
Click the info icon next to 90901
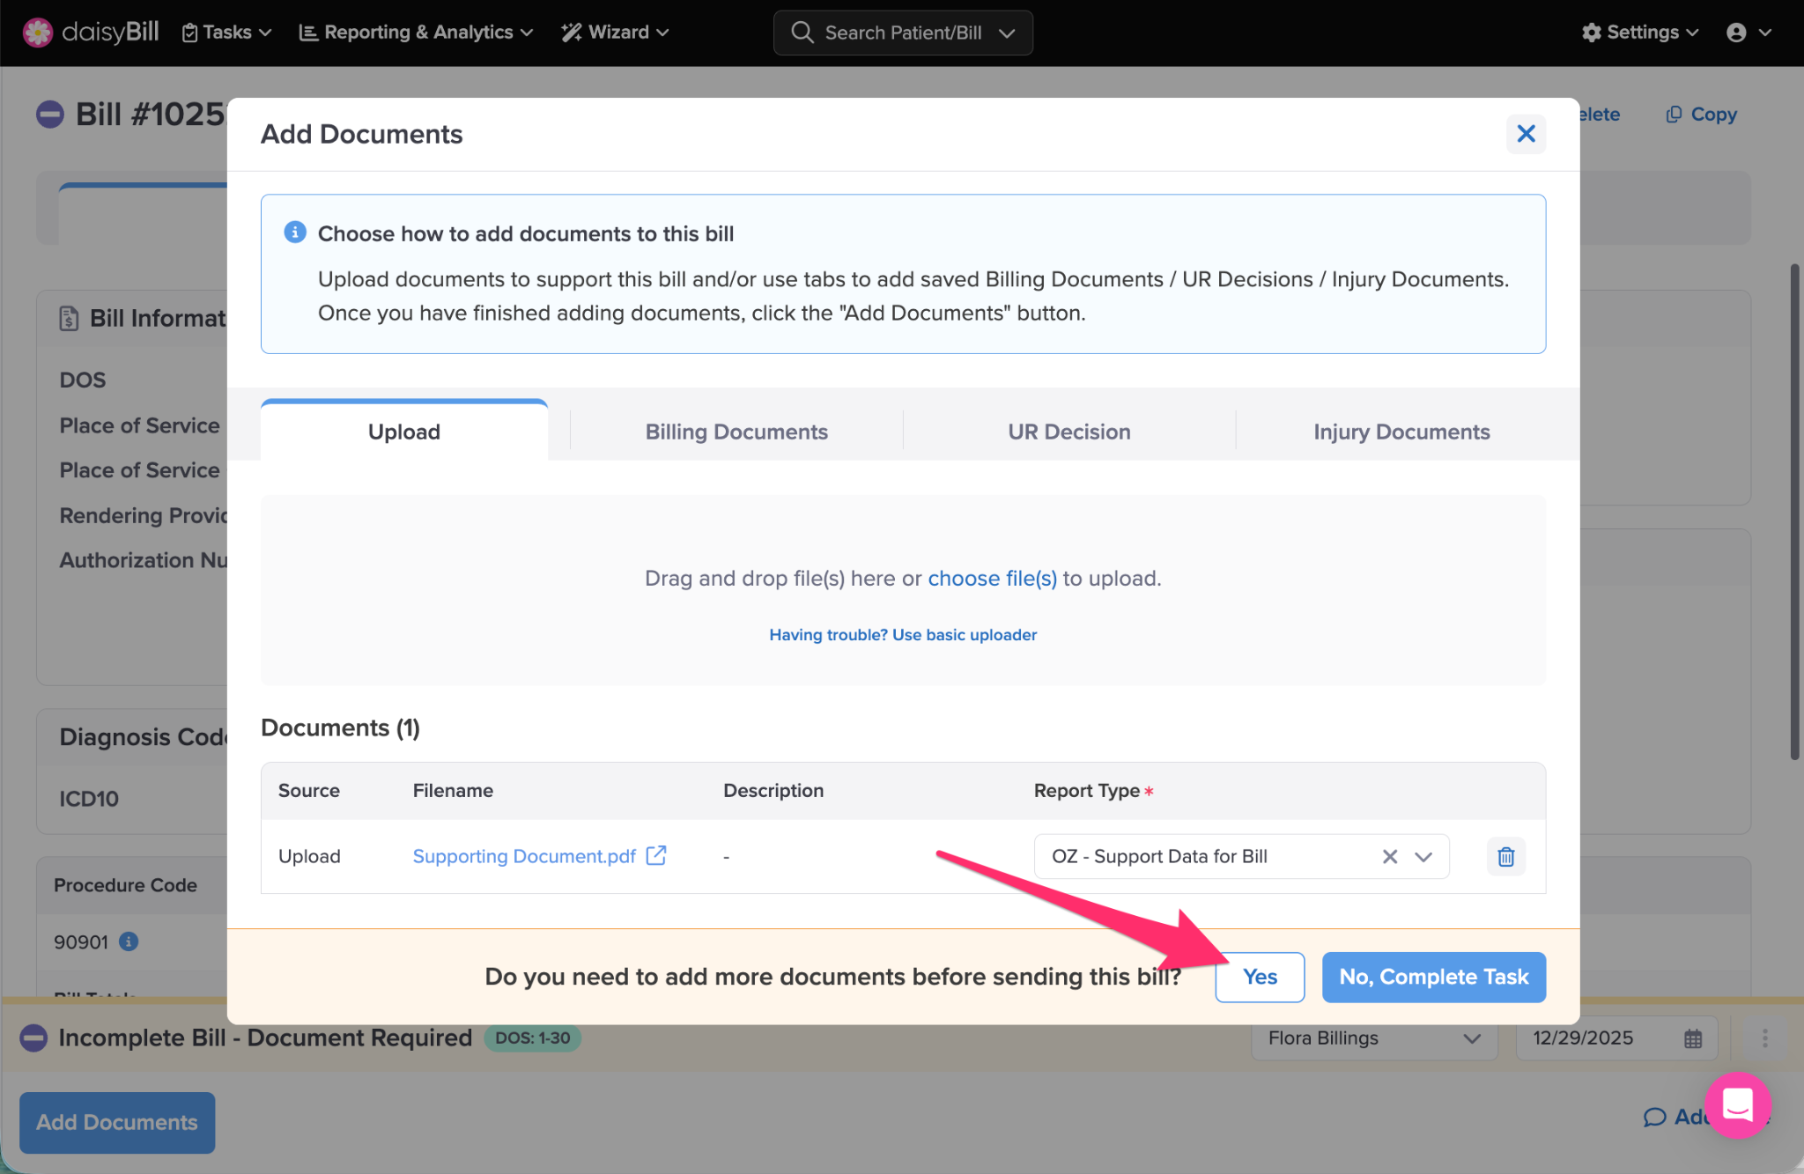pyautogui.click(x=129, y=941)
